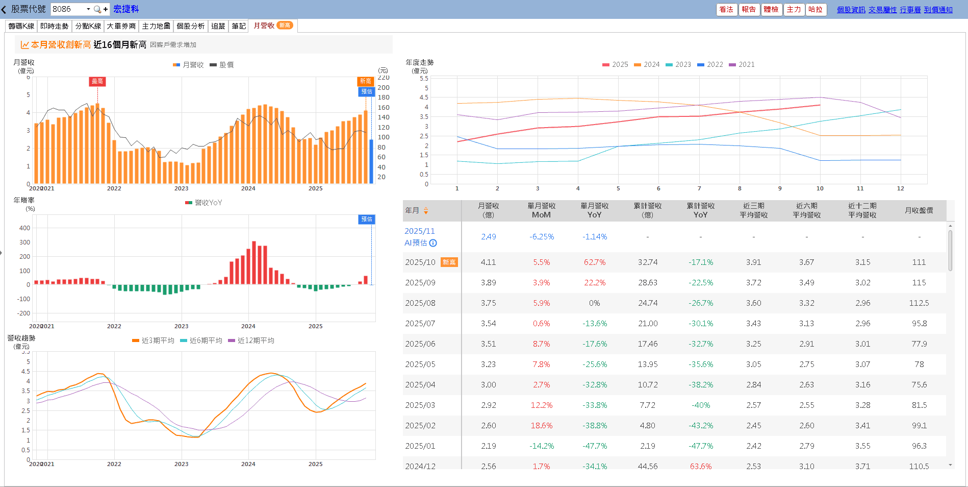Image resolution: width=968 pixels, height=487 pixels.
Task: Click the 年月 sort arrows icon
Action: tap(426, 210)
